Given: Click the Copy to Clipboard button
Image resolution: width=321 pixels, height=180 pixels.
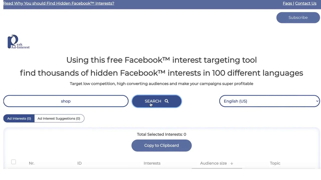Looking at the screenshot, I should pos(162,145).
